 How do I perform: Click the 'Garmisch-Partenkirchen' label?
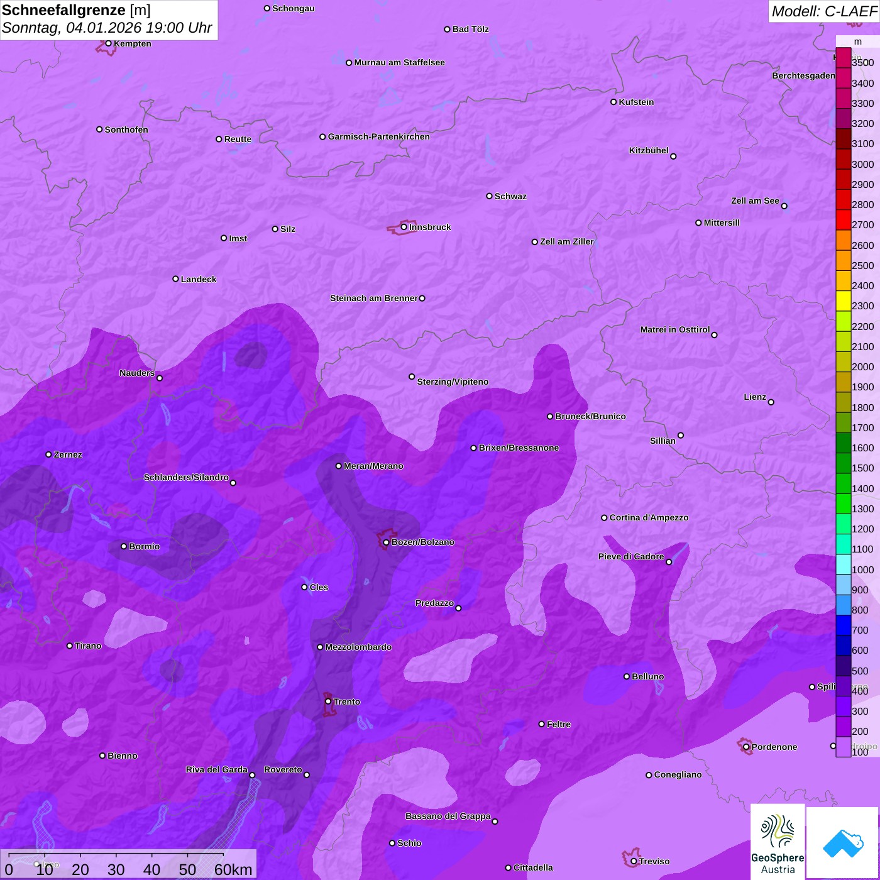379,136
